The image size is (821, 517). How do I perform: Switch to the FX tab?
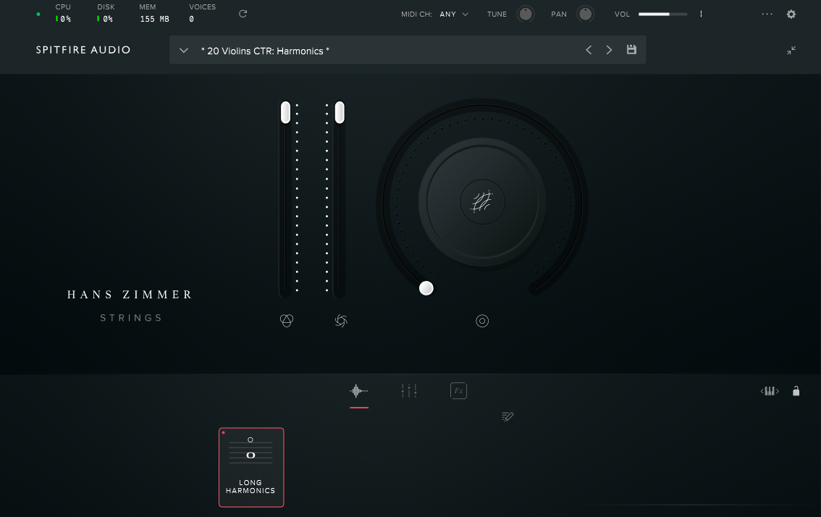(x=458, y=391)
